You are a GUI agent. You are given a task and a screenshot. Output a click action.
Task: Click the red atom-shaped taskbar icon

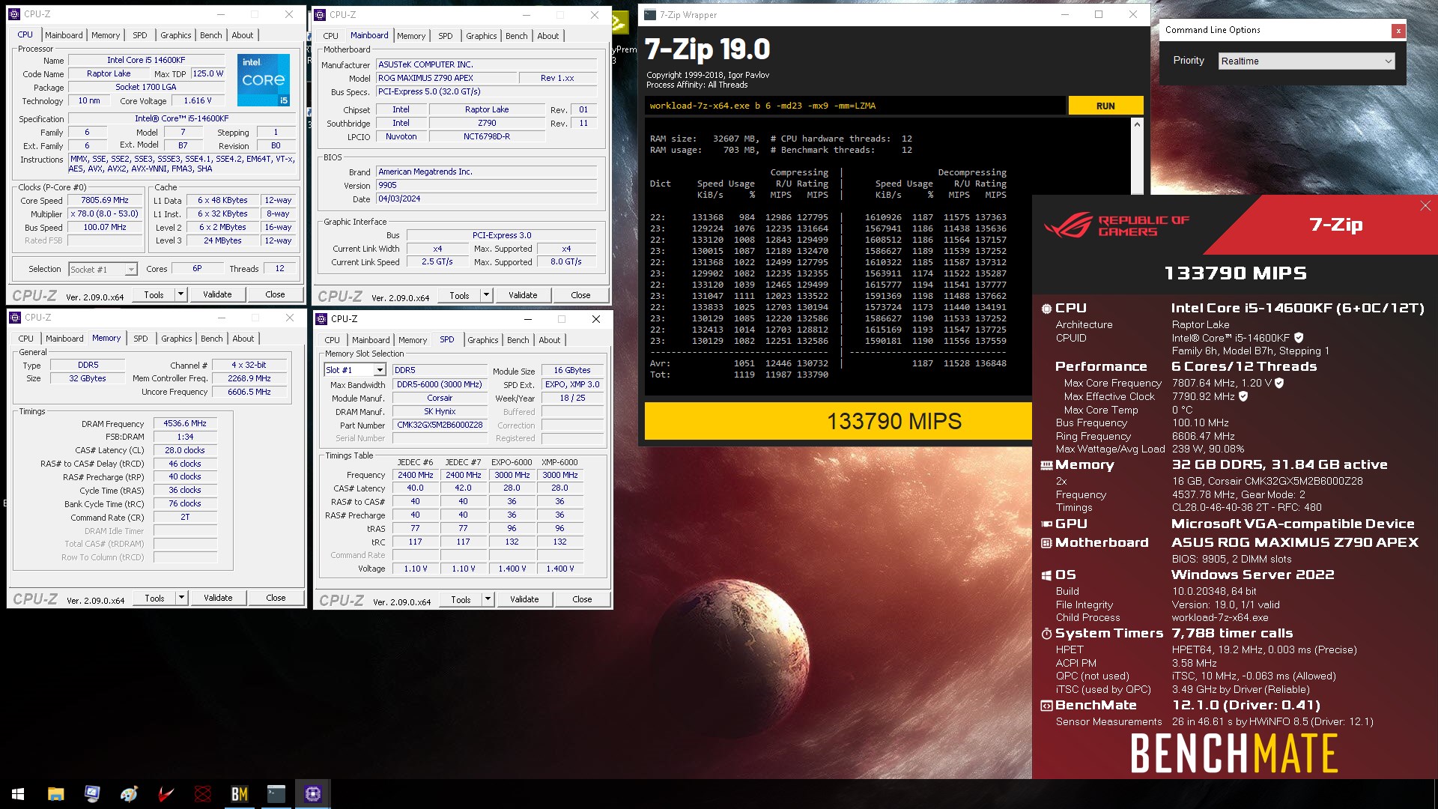pyautogui.click(x=202, y=794)
